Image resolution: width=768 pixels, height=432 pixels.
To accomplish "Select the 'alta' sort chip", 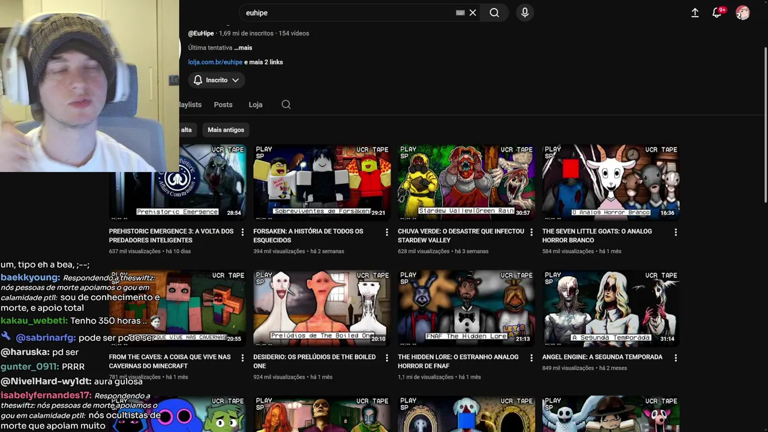I will tap(187, 130).
